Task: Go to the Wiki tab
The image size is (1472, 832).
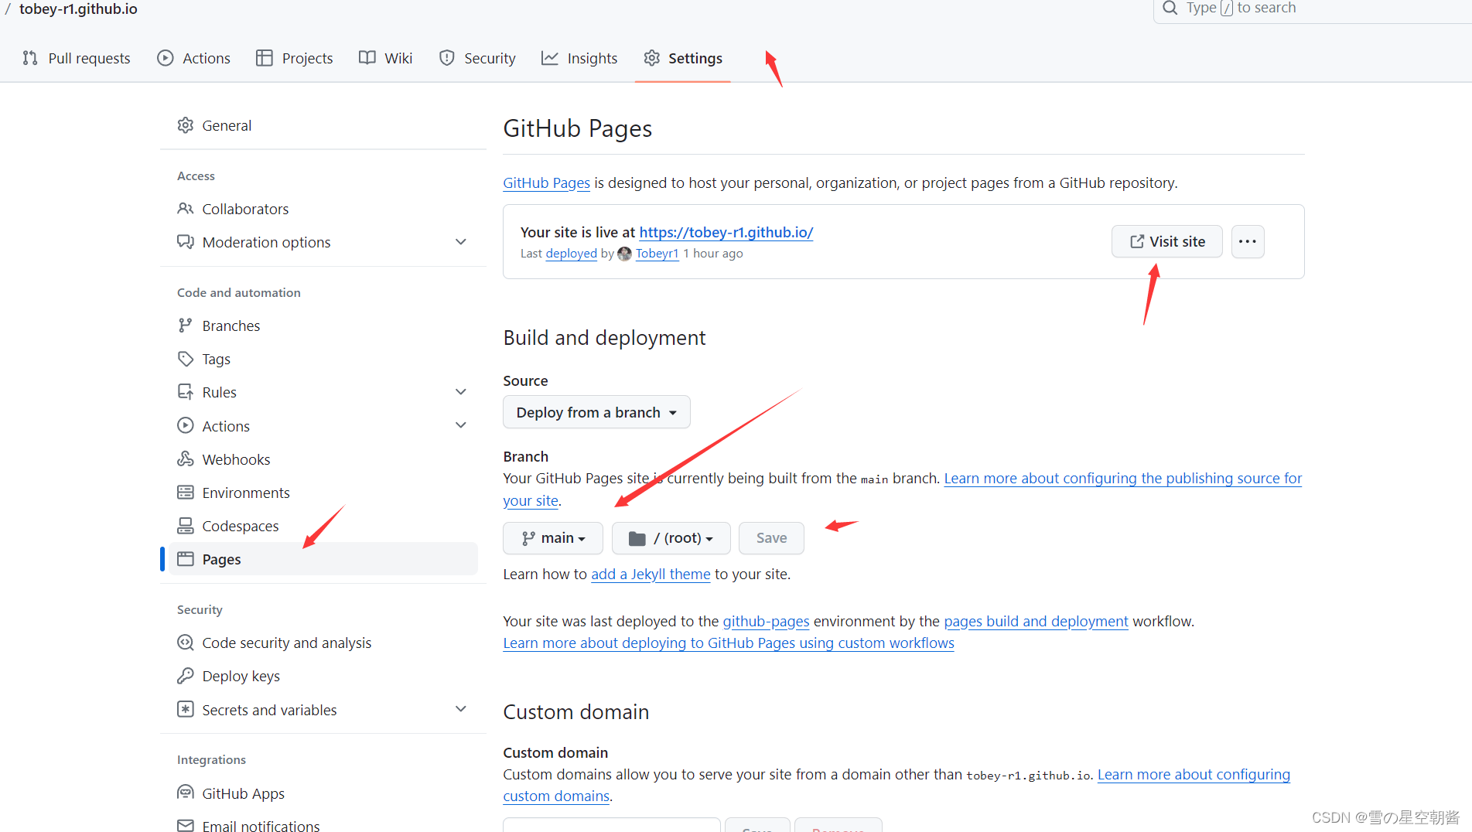Action: [x=386, y=58]
